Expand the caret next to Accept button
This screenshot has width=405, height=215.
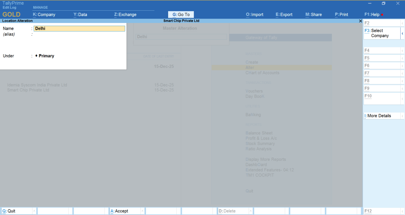[142, 211]
